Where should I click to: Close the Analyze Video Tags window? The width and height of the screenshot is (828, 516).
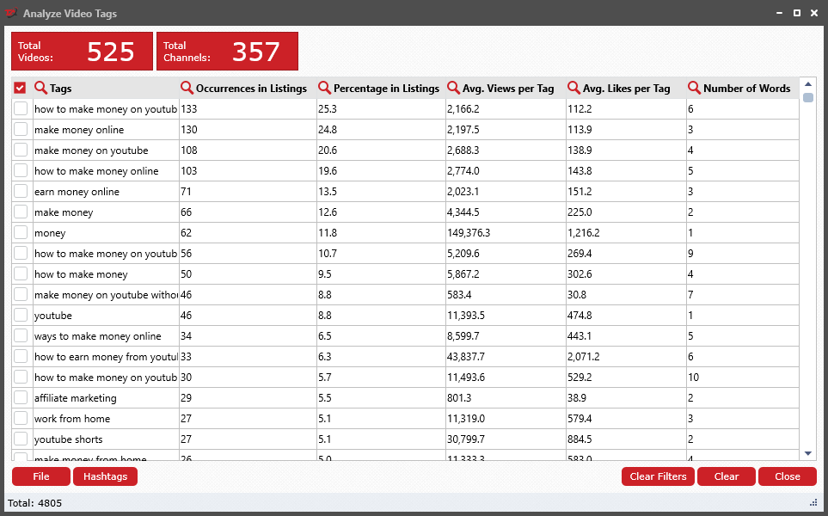pyautogui.click(x=813, y=13)
